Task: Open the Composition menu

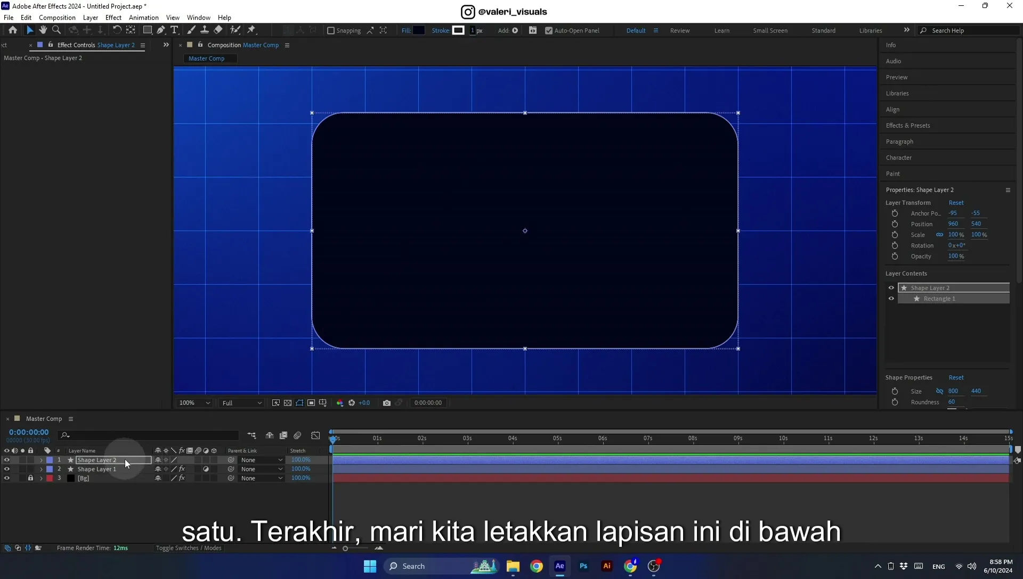Action: tap(57, 18)
